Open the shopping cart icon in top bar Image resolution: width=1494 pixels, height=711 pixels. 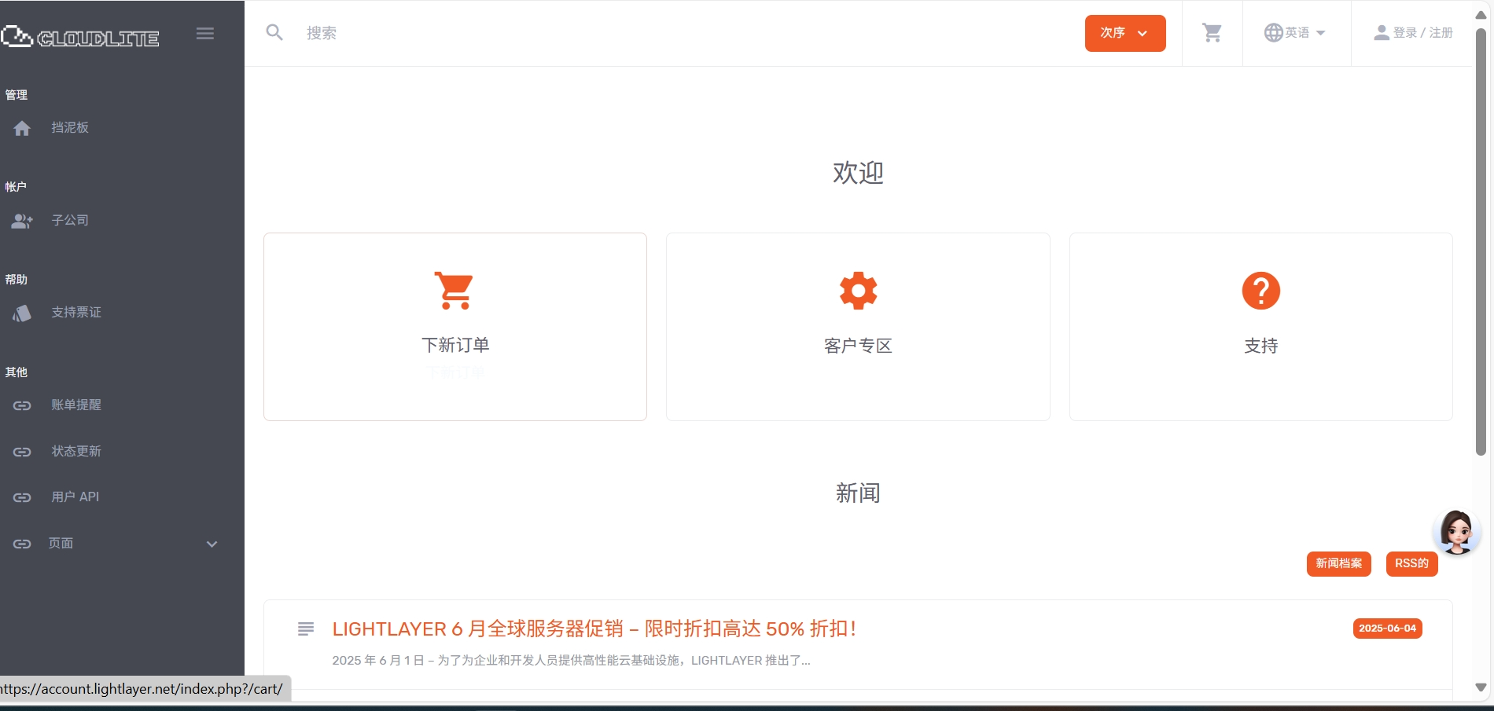pos(1212,33)
